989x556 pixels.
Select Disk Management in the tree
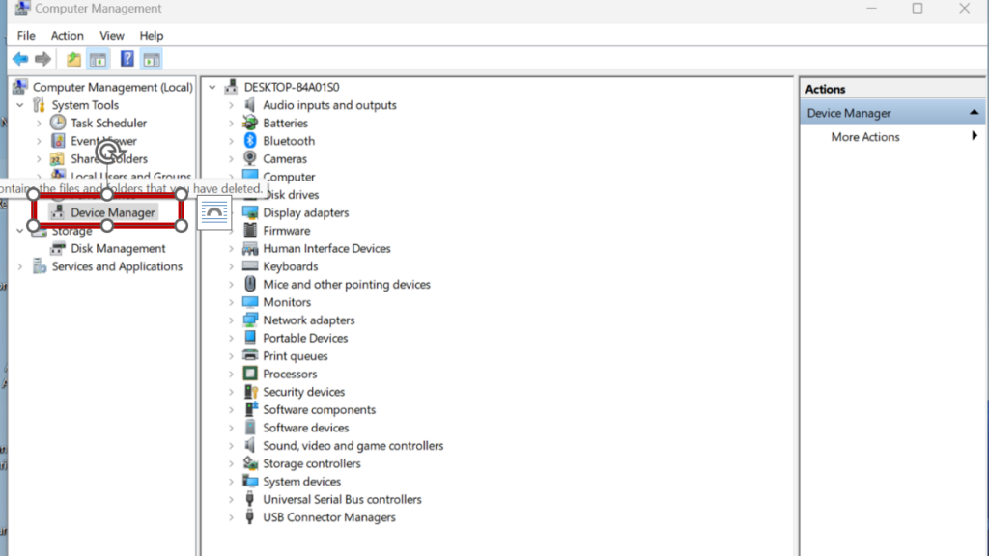point(118,249)
